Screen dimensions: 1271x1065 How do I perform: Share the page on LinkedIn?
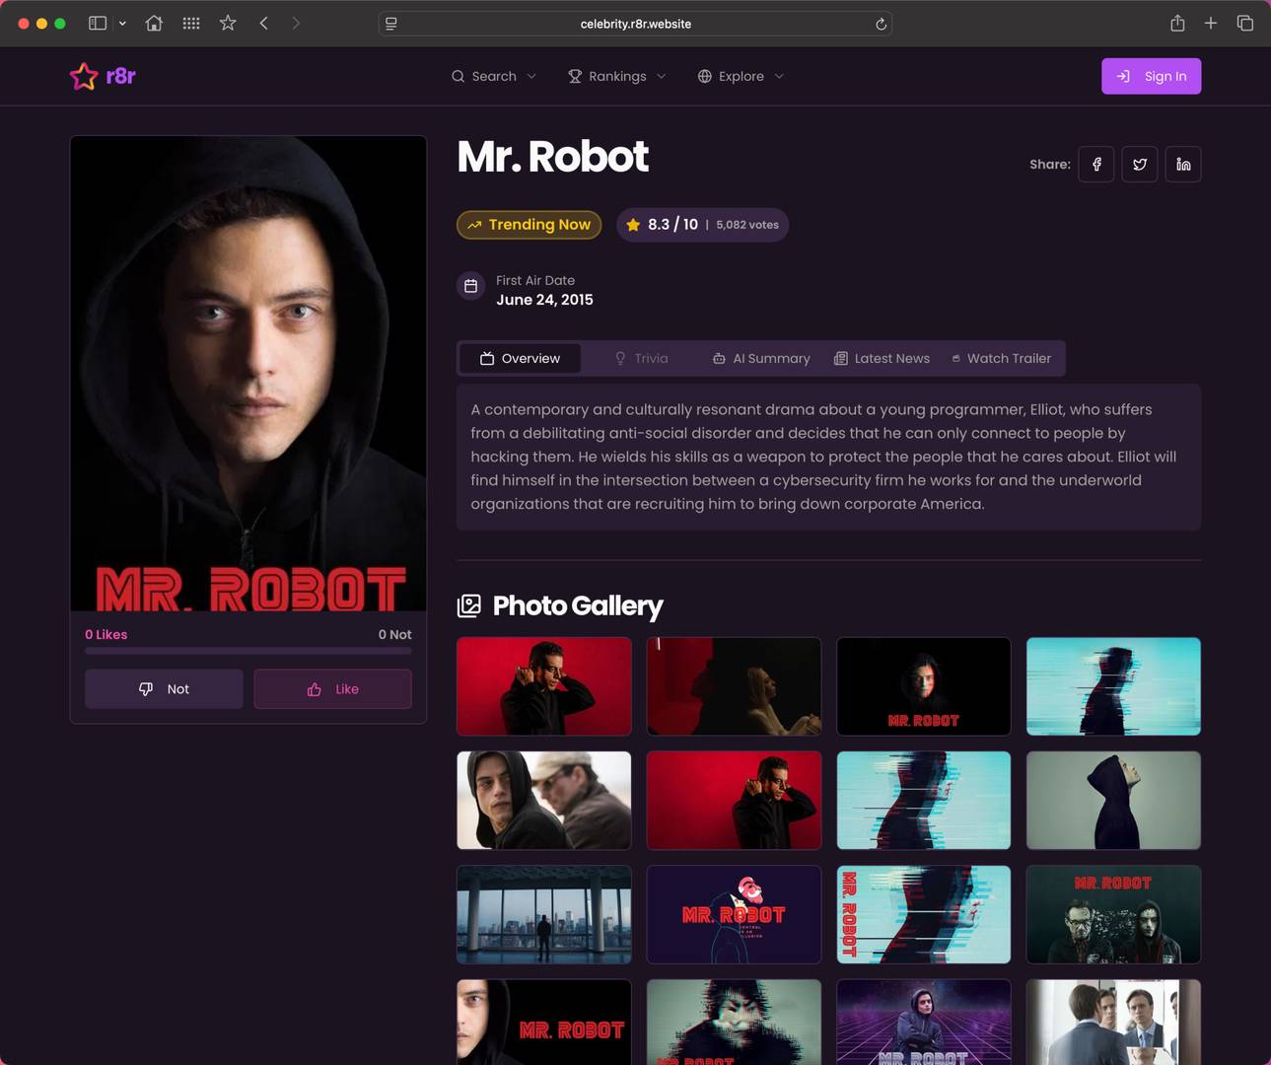click(1182, 164)
